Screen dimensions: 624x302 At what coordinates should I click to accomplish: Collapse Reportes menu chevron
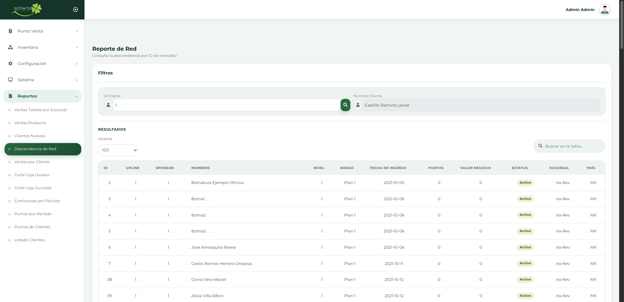click(x=76, y=97)
